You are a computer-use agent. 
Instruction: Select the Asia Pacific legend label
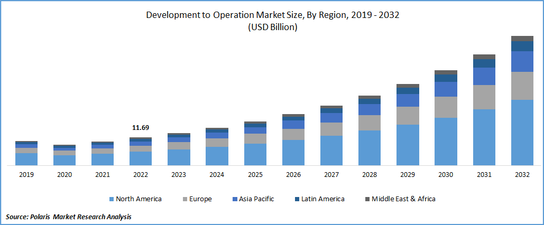pos(256,199)
